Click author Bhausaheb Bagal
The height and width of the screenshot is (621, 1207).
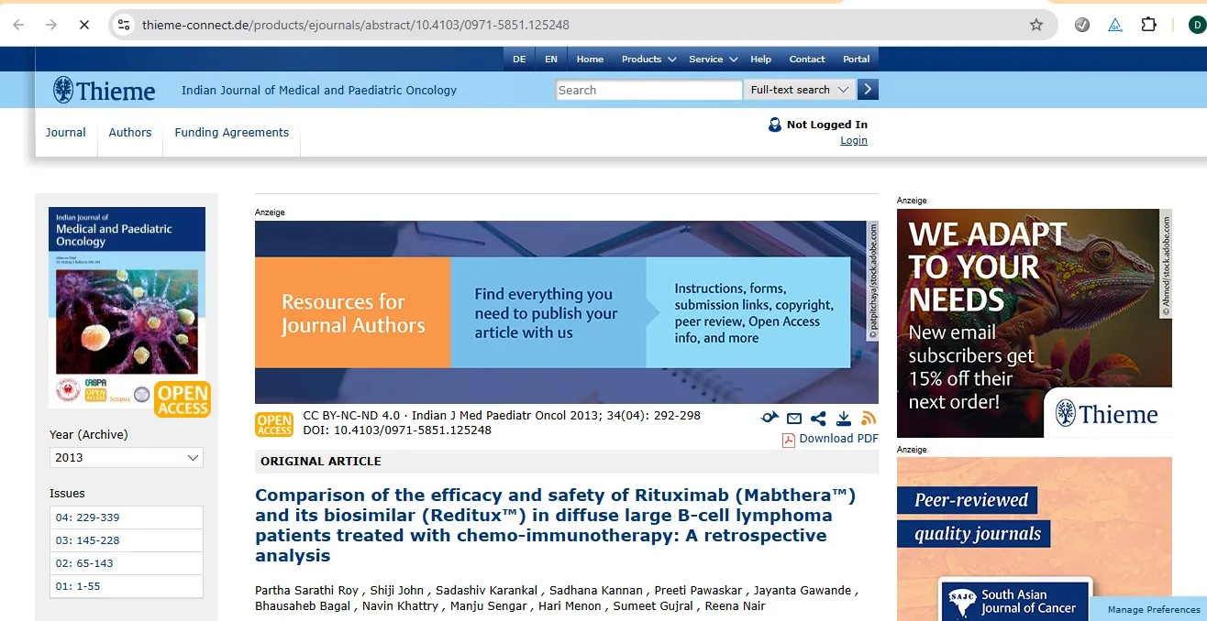click(304, 606)
